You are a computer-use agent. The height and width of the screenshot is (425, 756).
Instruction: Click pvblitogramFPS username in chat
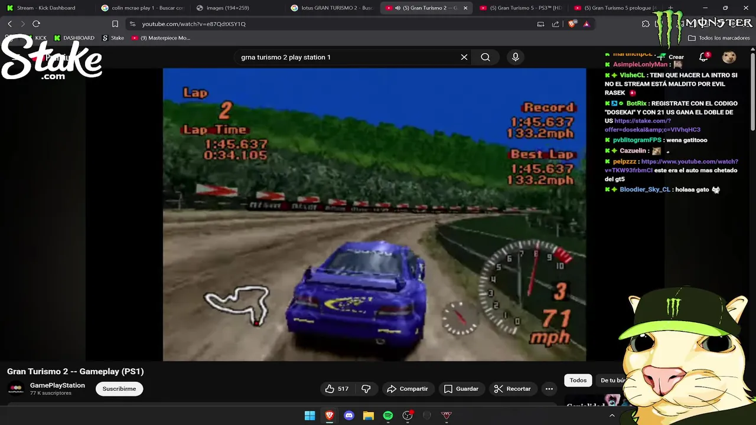tap(637, 140)
